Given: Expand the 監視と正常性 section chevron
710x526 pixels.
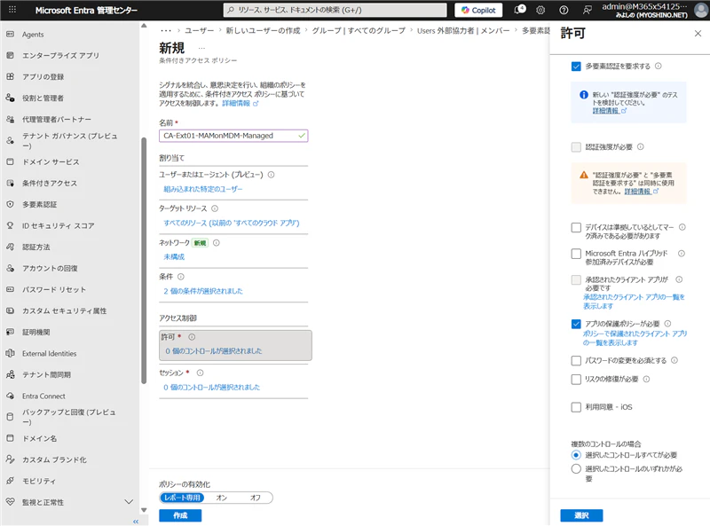Looking at the screenshot, I should click(129, 502).
